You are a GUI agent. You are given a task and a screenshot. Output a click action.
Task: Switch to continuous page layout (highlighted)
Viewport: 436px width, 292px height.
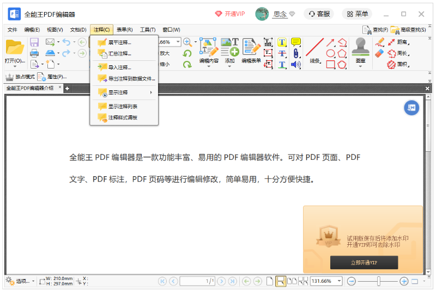tap(281, 281)
